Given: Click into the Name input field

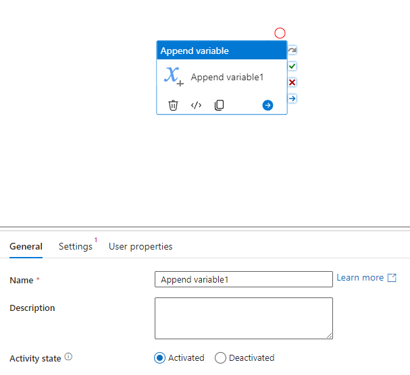Looking at the screenshot, I should point(244,279).
